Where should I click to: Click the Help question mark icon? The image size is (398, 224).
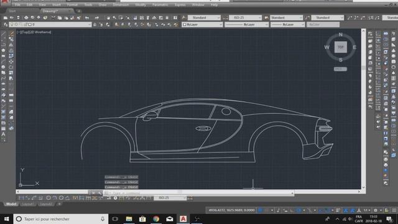pos(175,18)
